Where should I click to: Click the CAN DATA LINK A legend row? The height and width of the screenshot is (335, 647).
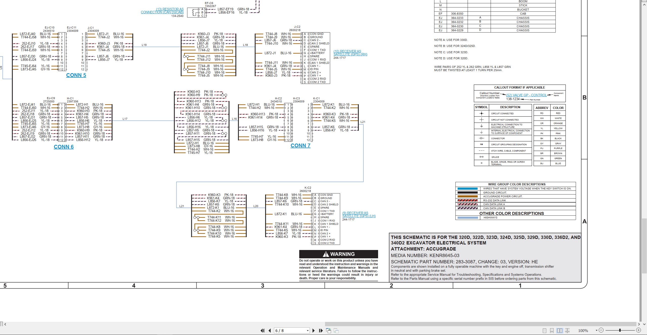(x=516, y=204)
